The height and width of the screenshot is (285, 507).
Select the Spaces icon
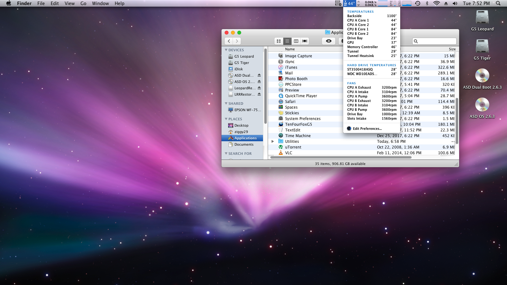(281, 107)
